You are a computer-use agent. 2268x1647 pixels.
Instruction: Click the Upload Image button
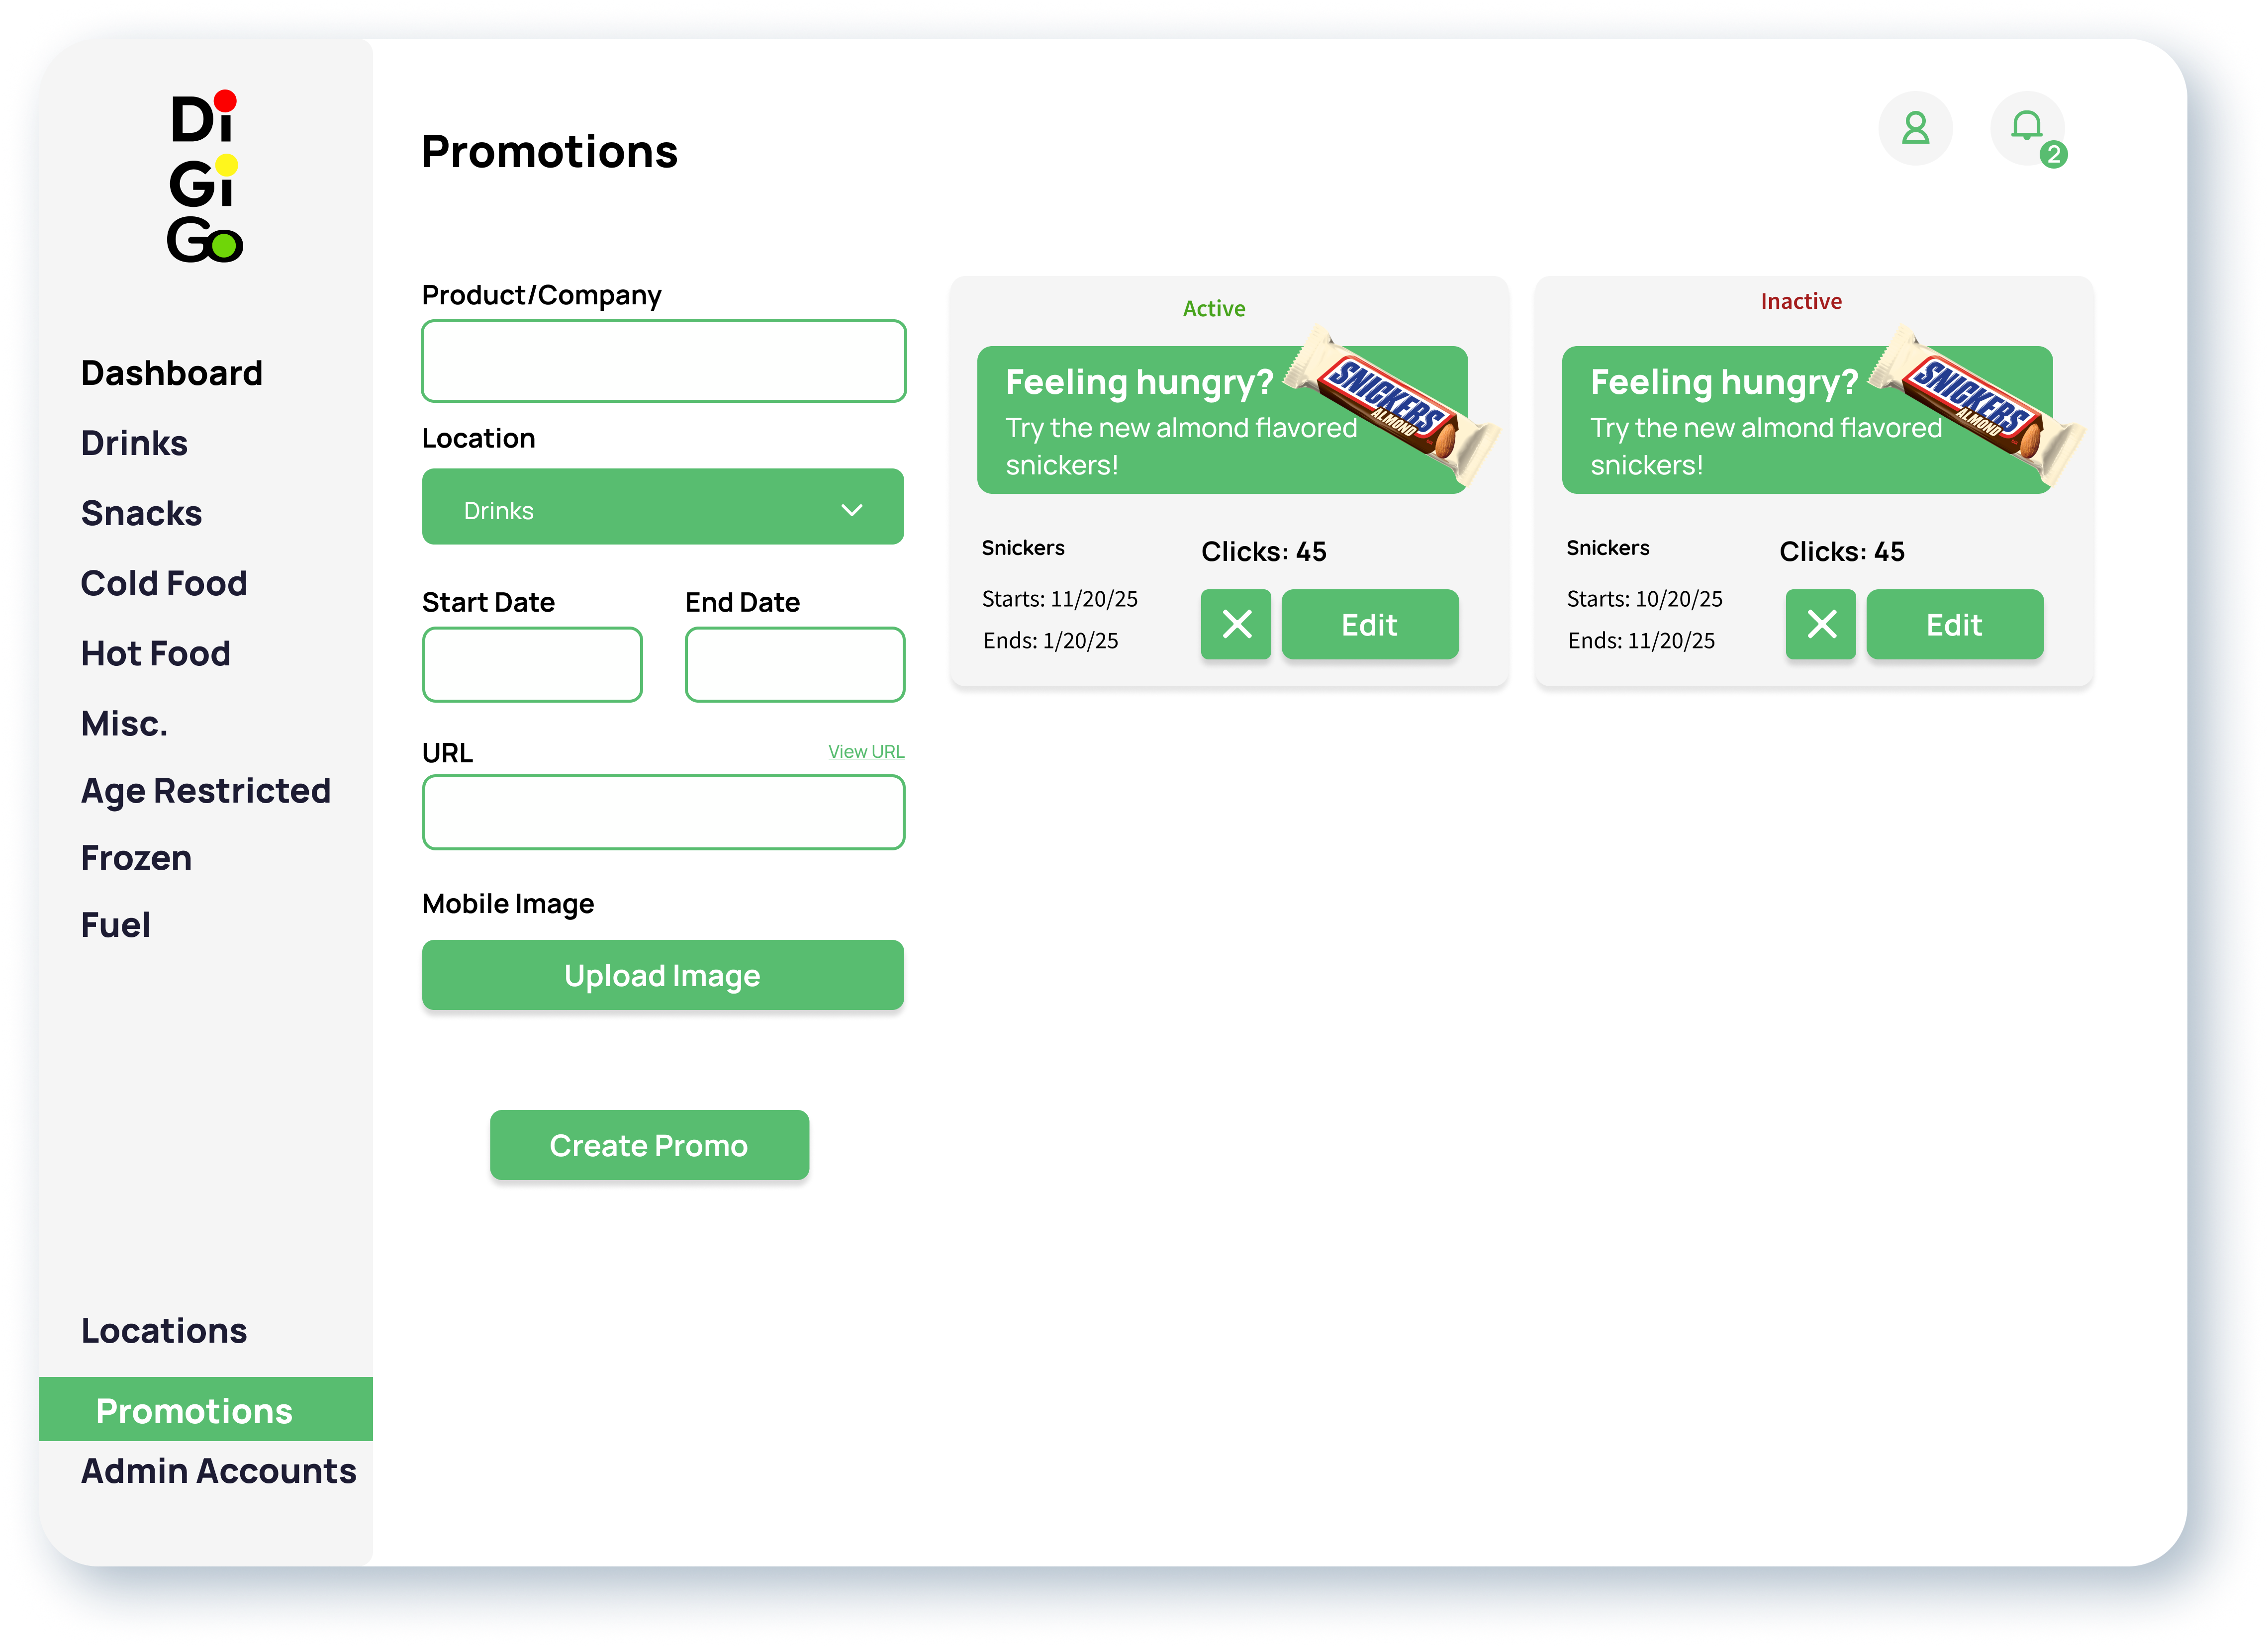tap(663, 975)
